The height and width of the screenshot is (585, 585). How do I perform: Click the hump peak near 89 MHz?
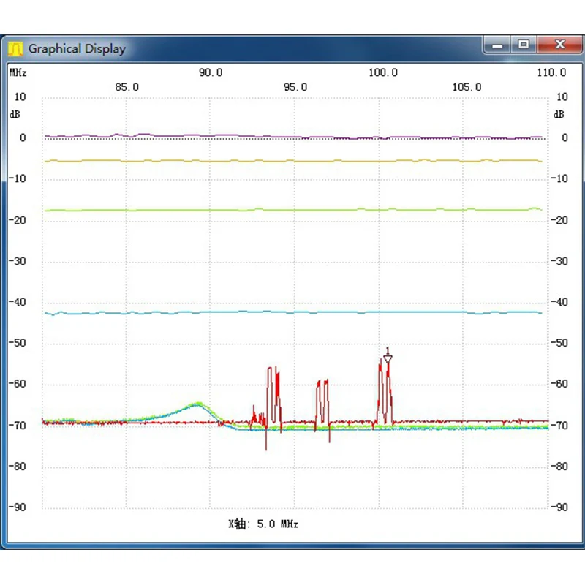[x=197, y=404]
